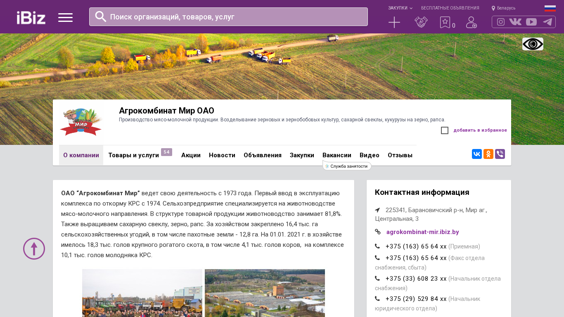Click the iBiz logo
Image resolution: width=564 pixels, height=317 pixels.
(x=31, y=17)
